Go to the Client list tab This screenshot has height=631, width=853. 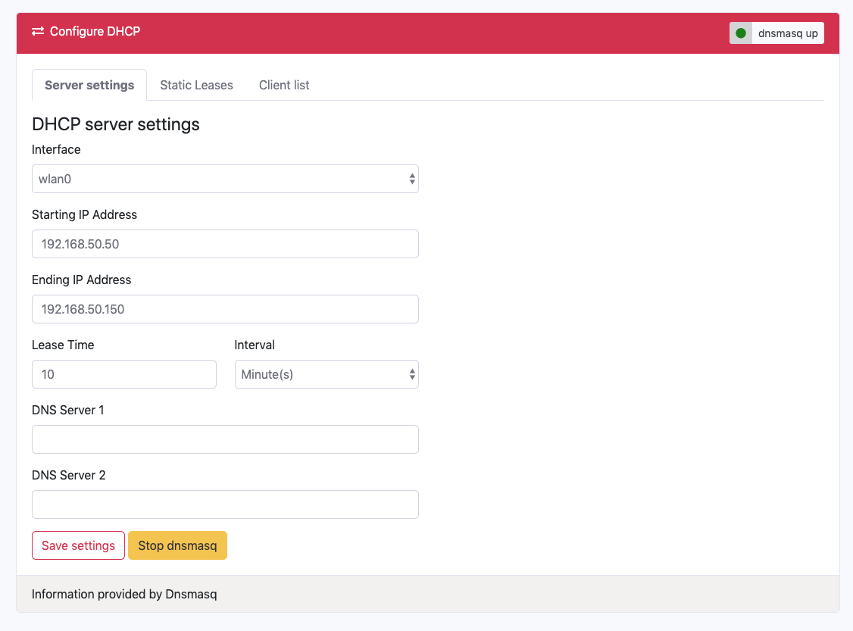284,85
